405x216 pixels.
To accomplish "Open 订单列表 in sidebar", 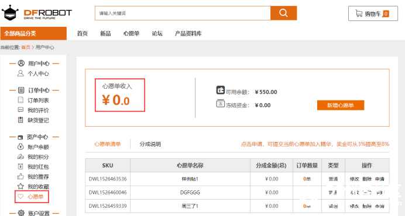I will (x=38, y=100).
